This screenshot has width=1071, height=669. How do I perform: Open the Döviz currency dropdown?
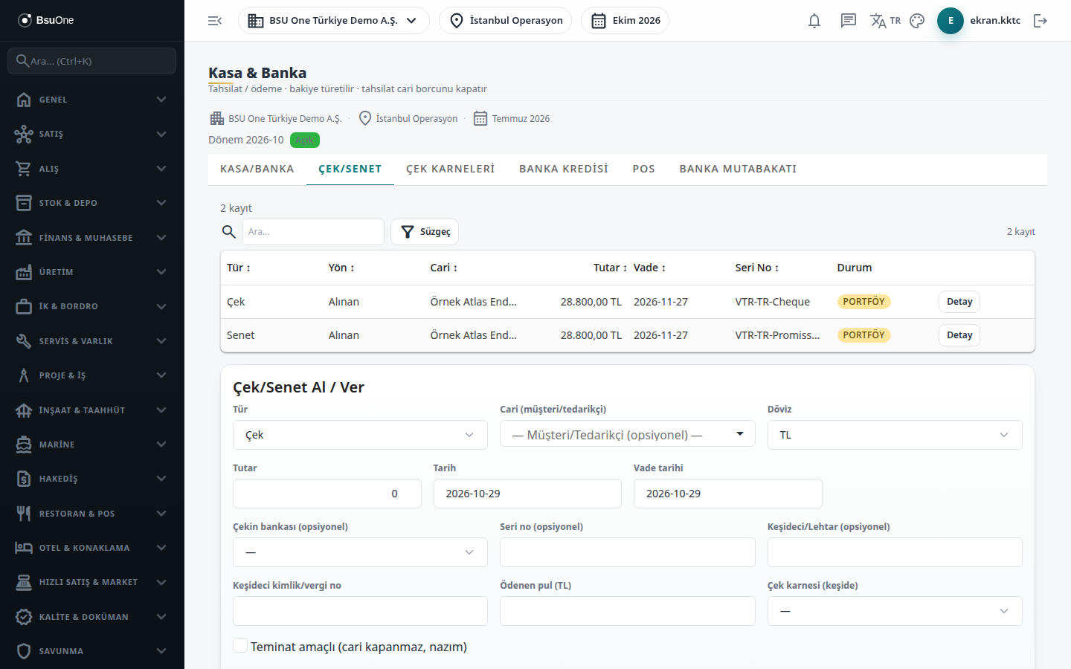tap(895, 435)
